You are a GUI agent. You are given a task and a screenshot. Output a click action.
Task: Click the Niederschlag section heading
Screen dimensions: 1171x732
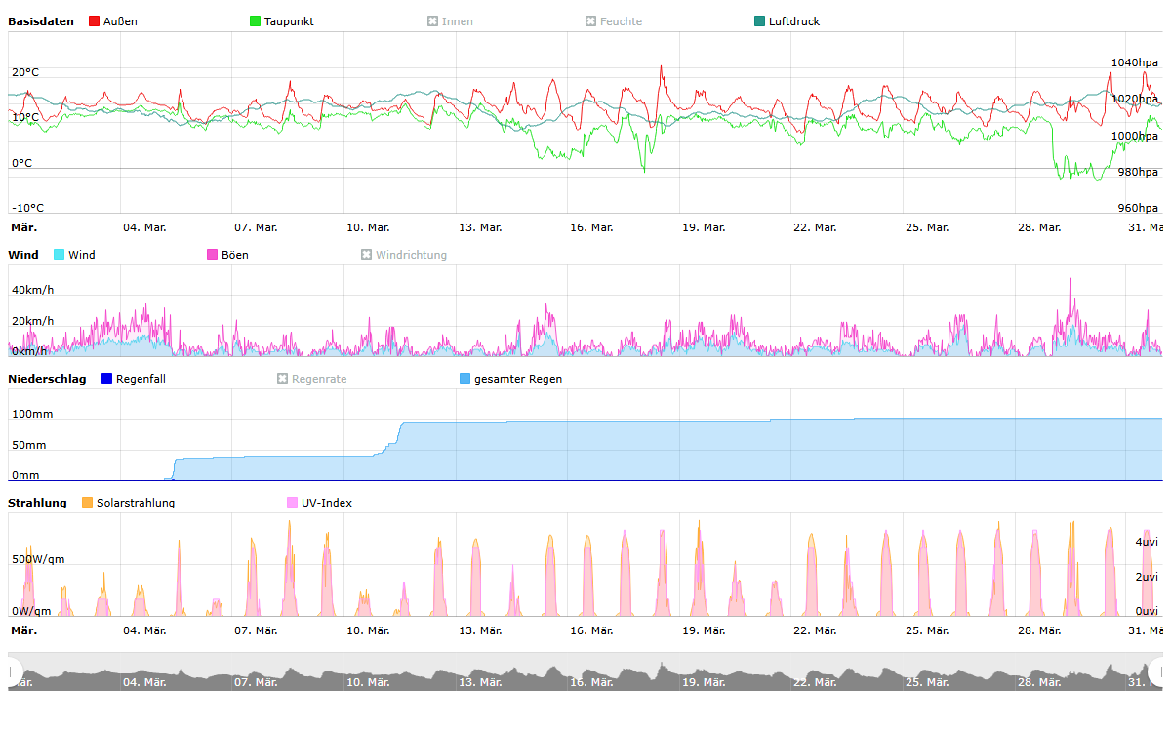(x=47, y=379)
